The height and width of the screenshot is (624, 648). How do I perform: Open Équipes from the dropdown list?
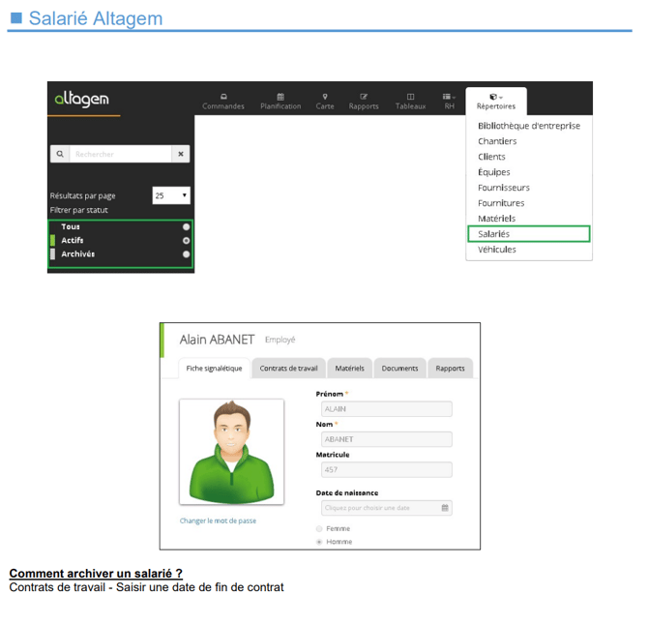pos(494,172)
